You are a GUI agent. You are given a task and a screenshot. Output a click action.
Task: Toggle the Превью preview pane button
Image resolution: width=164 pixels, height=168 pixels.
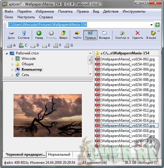[x=91, y=35]
